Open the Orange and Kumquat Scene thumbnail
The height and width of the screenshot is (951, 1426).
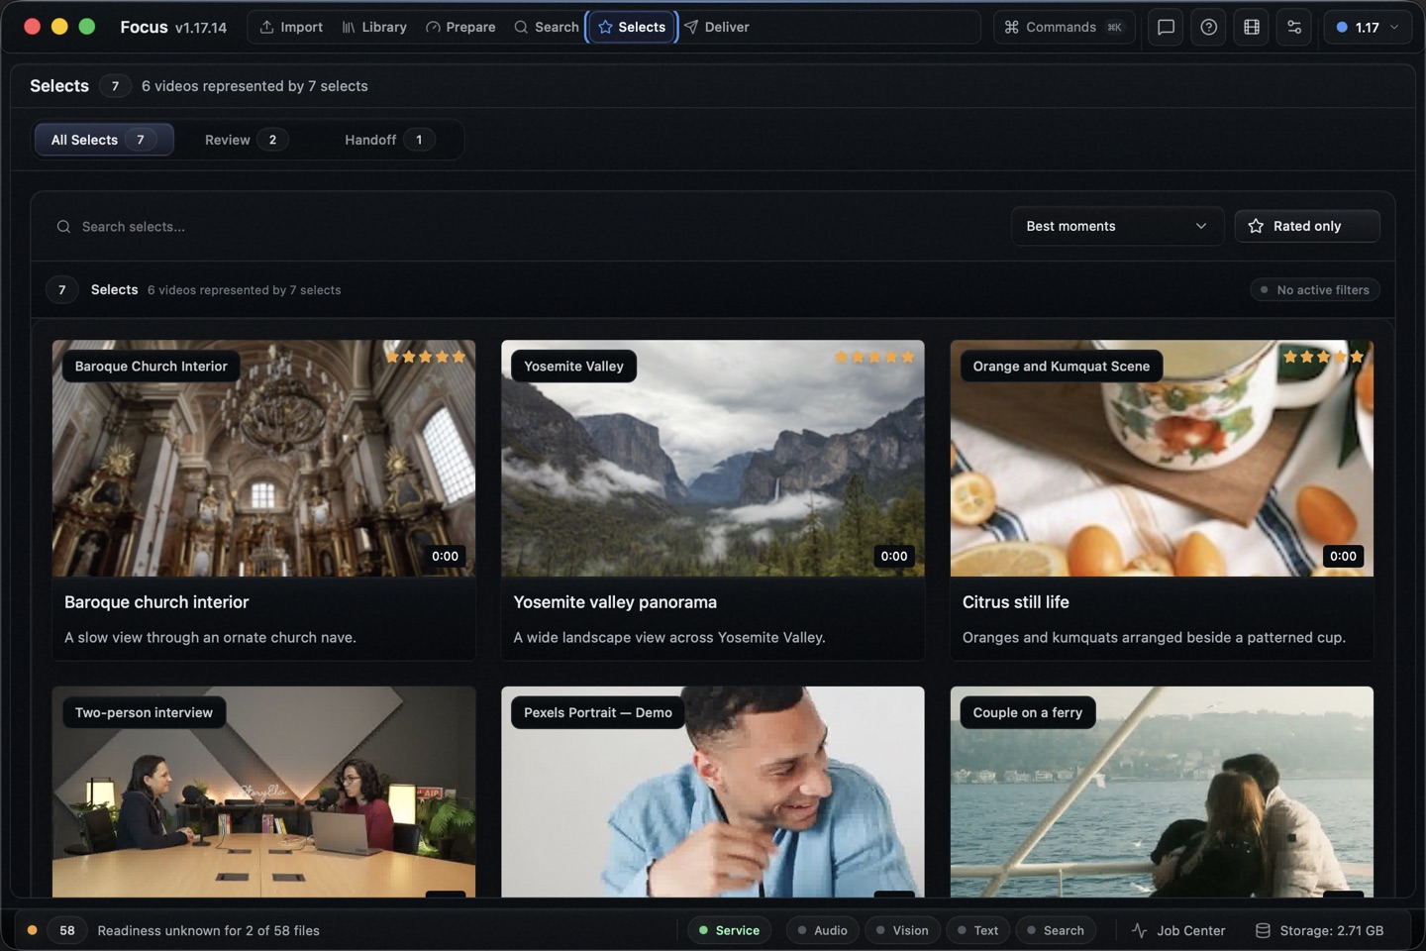tap(1162, 459)
